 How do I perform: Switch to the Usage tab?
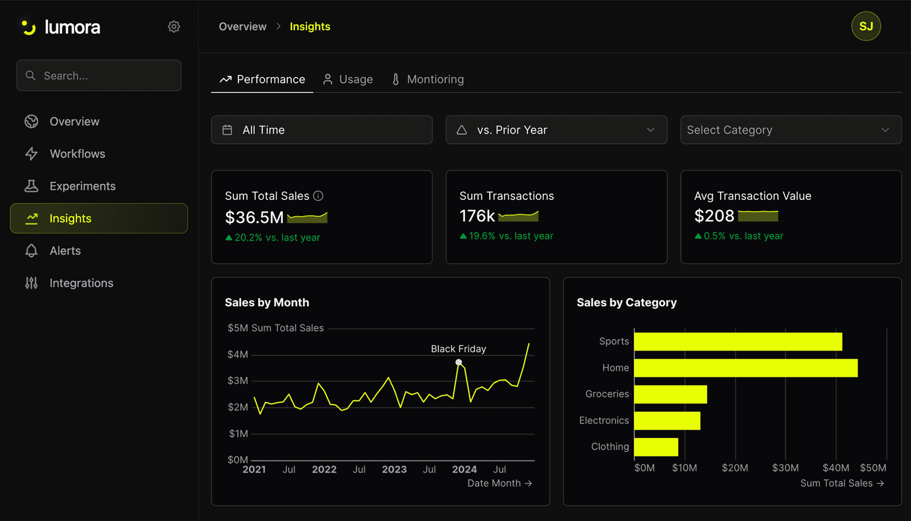pyautogui.click(x=348, y=79)
